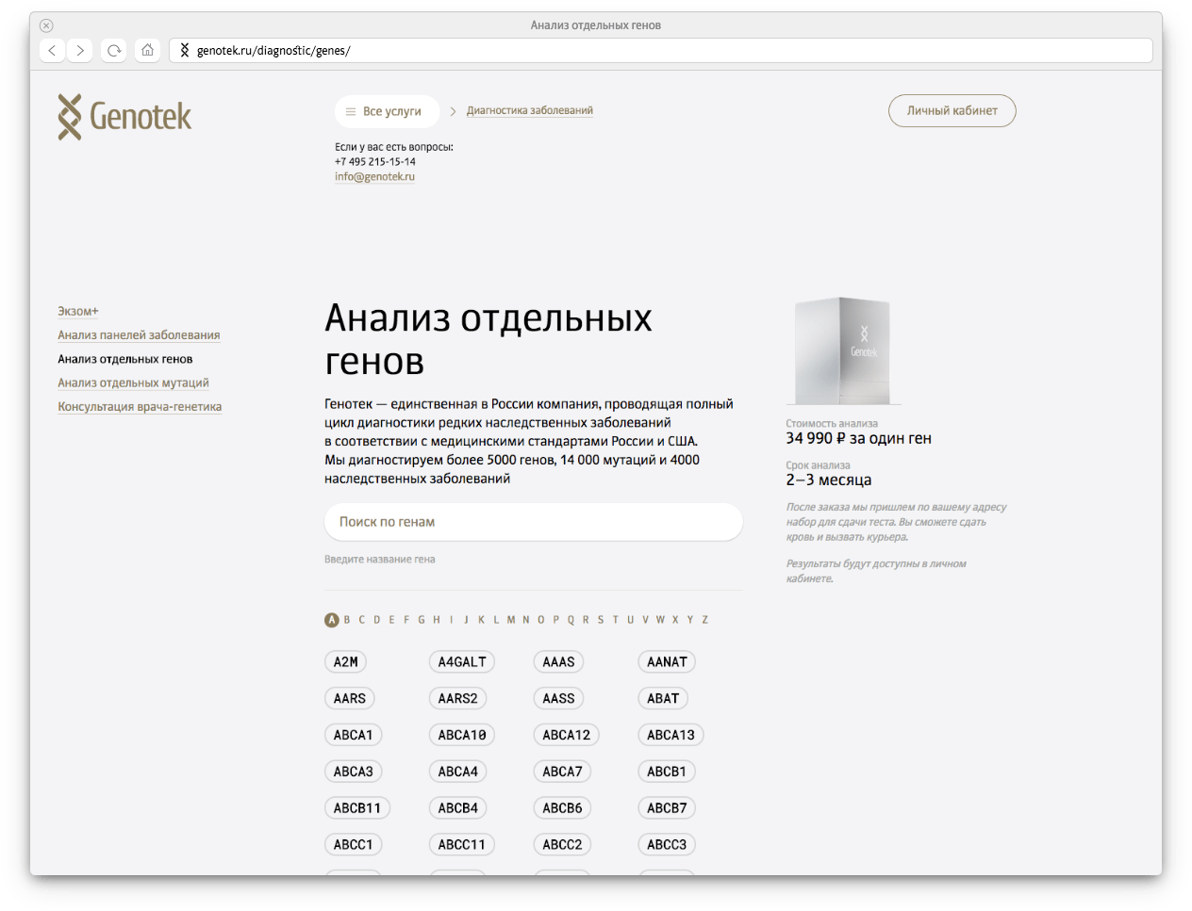Click the site favicon in address bar

click(185, 50)
